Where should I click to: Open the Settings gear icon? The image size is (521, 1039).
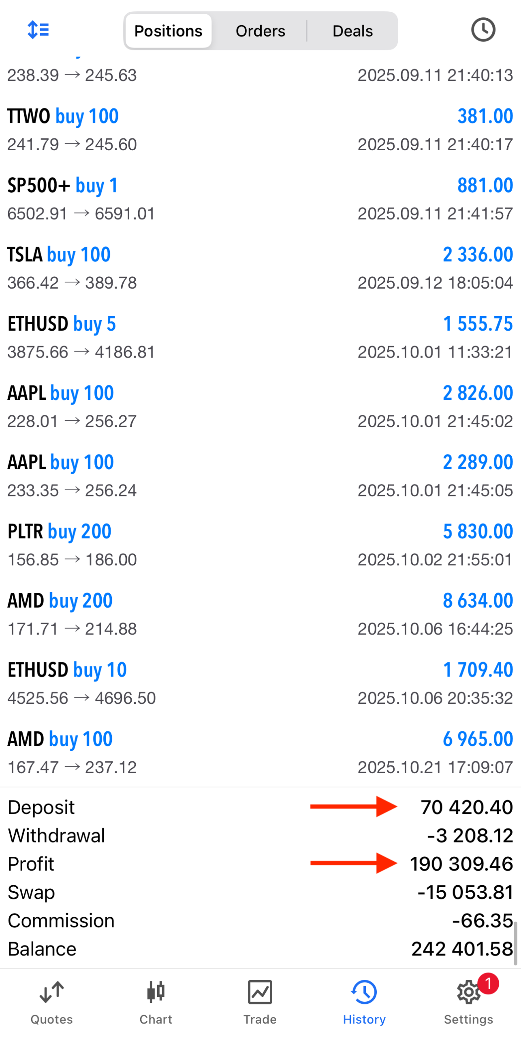[x=468, y=993]
